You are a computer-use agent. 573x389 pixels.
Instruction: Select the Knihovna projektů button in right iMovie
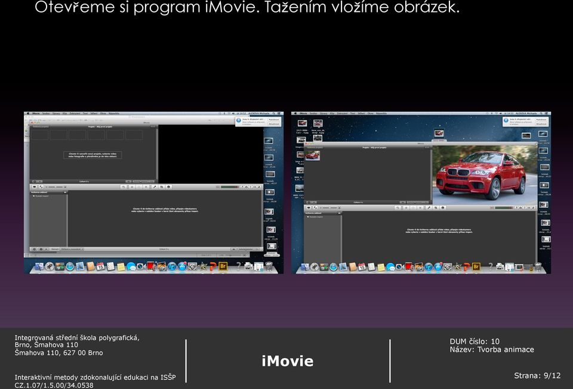pos(315,148)
